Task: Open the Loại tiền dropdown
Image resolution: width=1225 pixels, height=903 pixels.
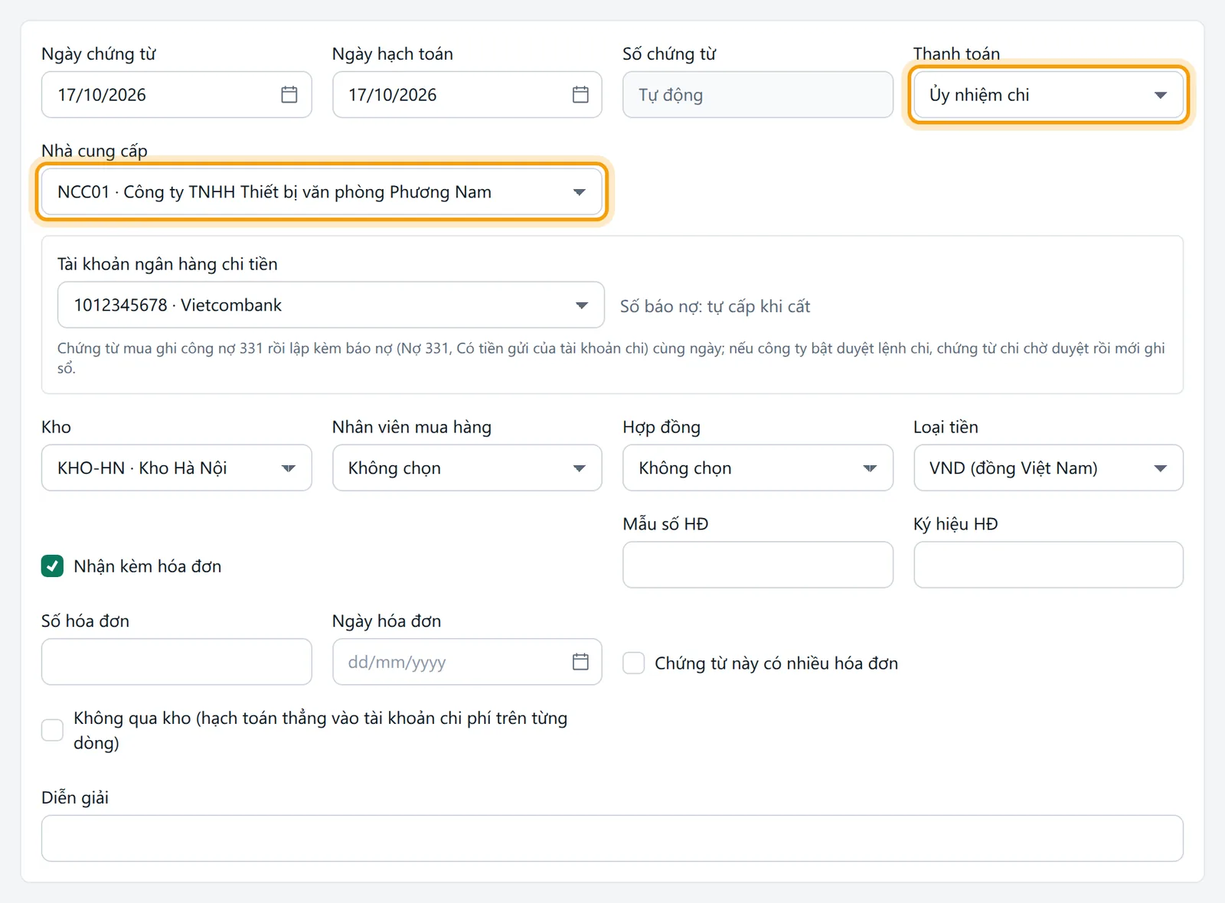Action: coord(1048,468)
